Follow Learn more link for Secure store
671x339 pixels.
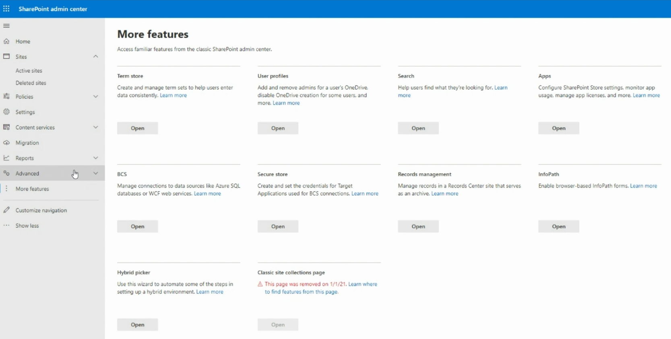point(365,194)
